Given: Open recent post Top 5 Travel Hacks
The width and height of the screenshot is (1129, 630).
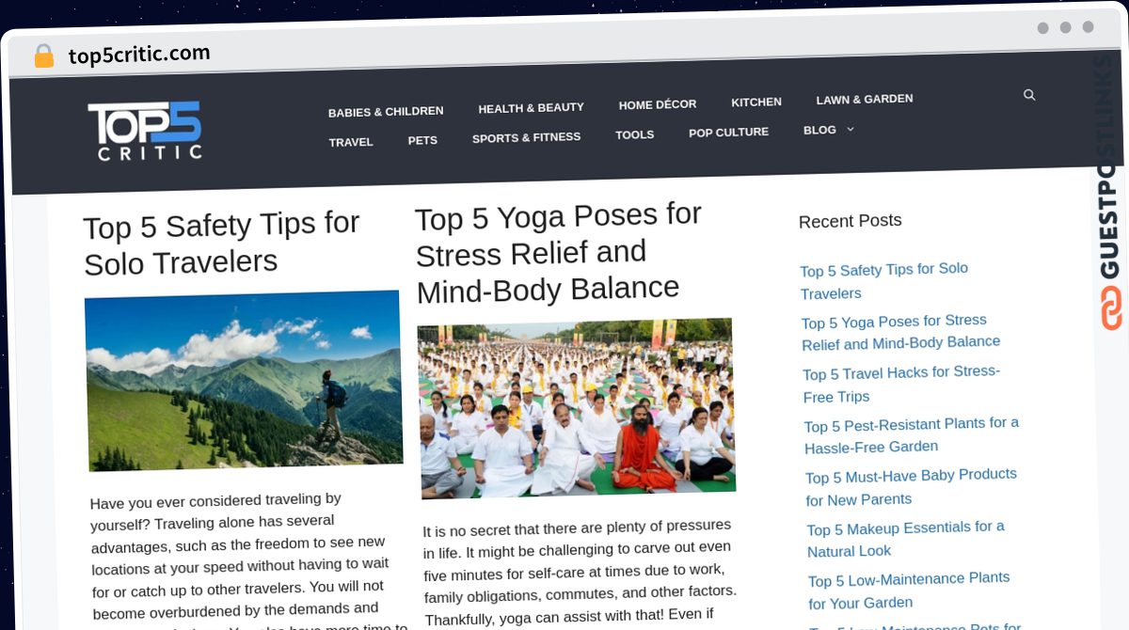Looking at the screenshot, I should pos(901,384).
